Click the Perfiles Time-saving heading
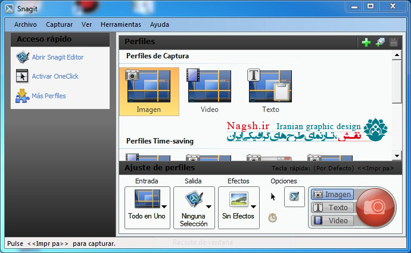 click(160, 141)
